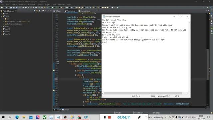The width and height of the screenshot is (213, 120).
Task: Click the Back navigation arrow in toolbar
Action: point(108,8)
